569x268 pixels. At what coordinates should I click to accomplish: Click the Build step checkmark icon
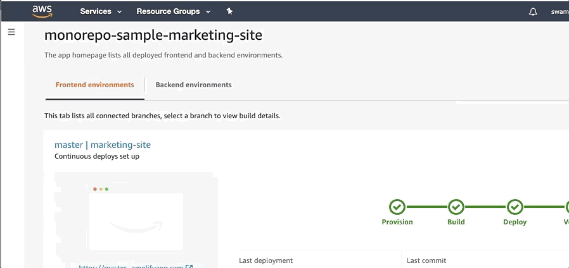click(x=456, y=207)
